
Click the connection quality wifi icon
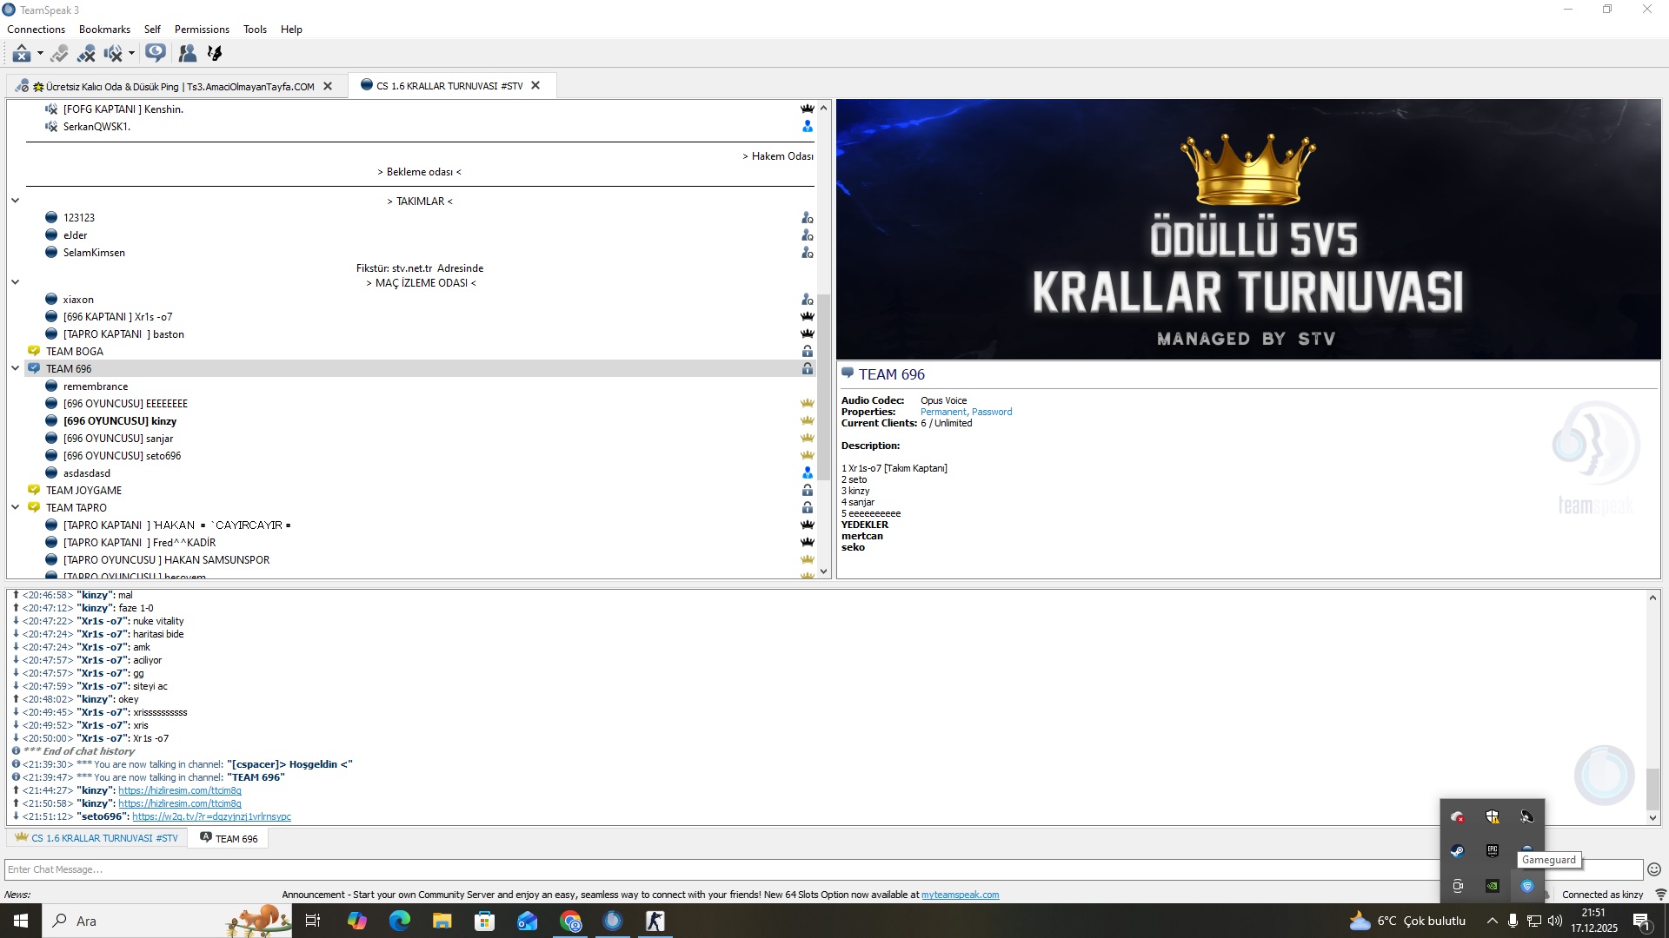tap(1659, 895)
